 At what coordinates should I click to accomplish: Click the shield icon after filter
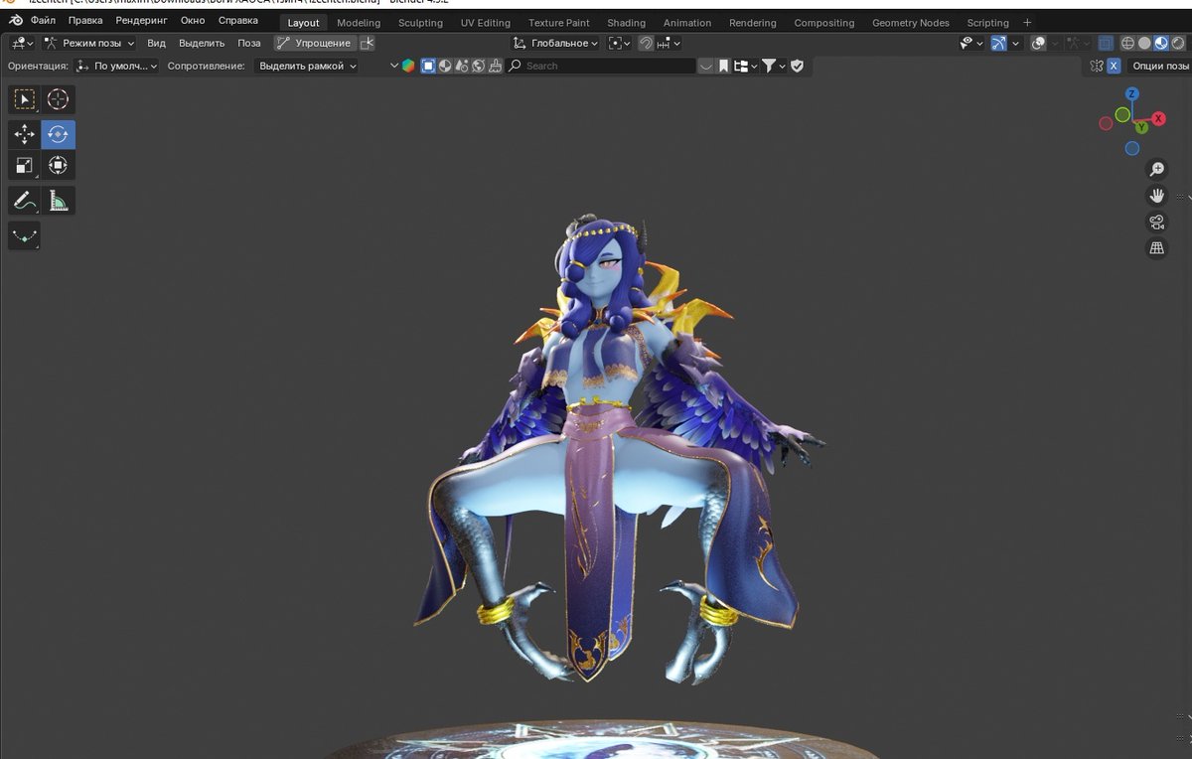(x=797, y=66)
